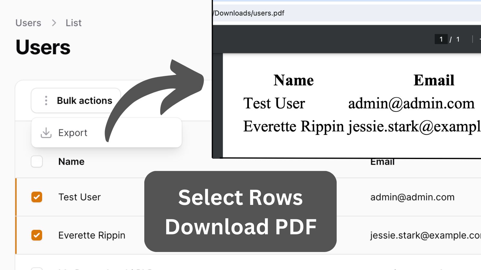Click the jessie.stark@example.com table cell
Screen dimensions: 481x270
tap(425, 235)
